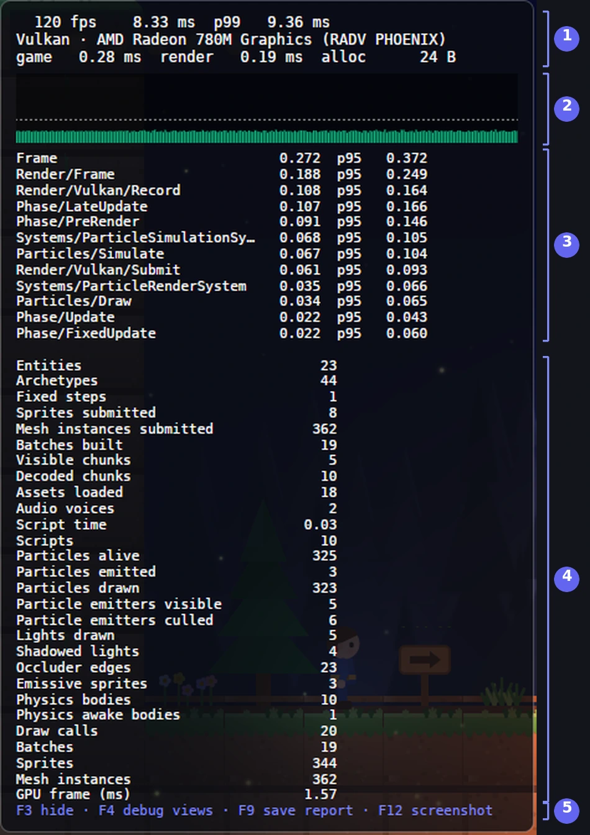Select the "Phase/LateUpdate" profiler entry
This screenshot has height=835, width=590.
click(82, 207)
